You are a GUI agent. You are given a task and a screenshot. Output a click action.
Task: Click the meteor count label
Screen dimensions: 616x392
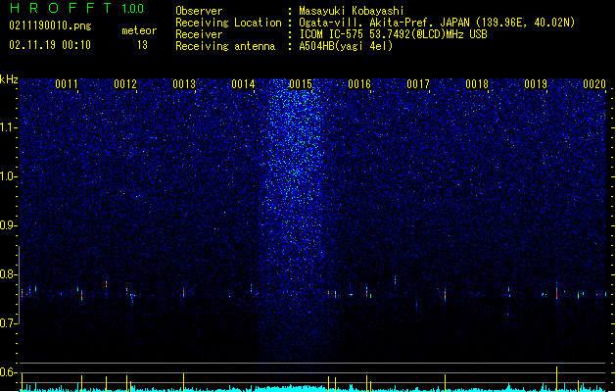pyautogui.click(x=139, y=30)
